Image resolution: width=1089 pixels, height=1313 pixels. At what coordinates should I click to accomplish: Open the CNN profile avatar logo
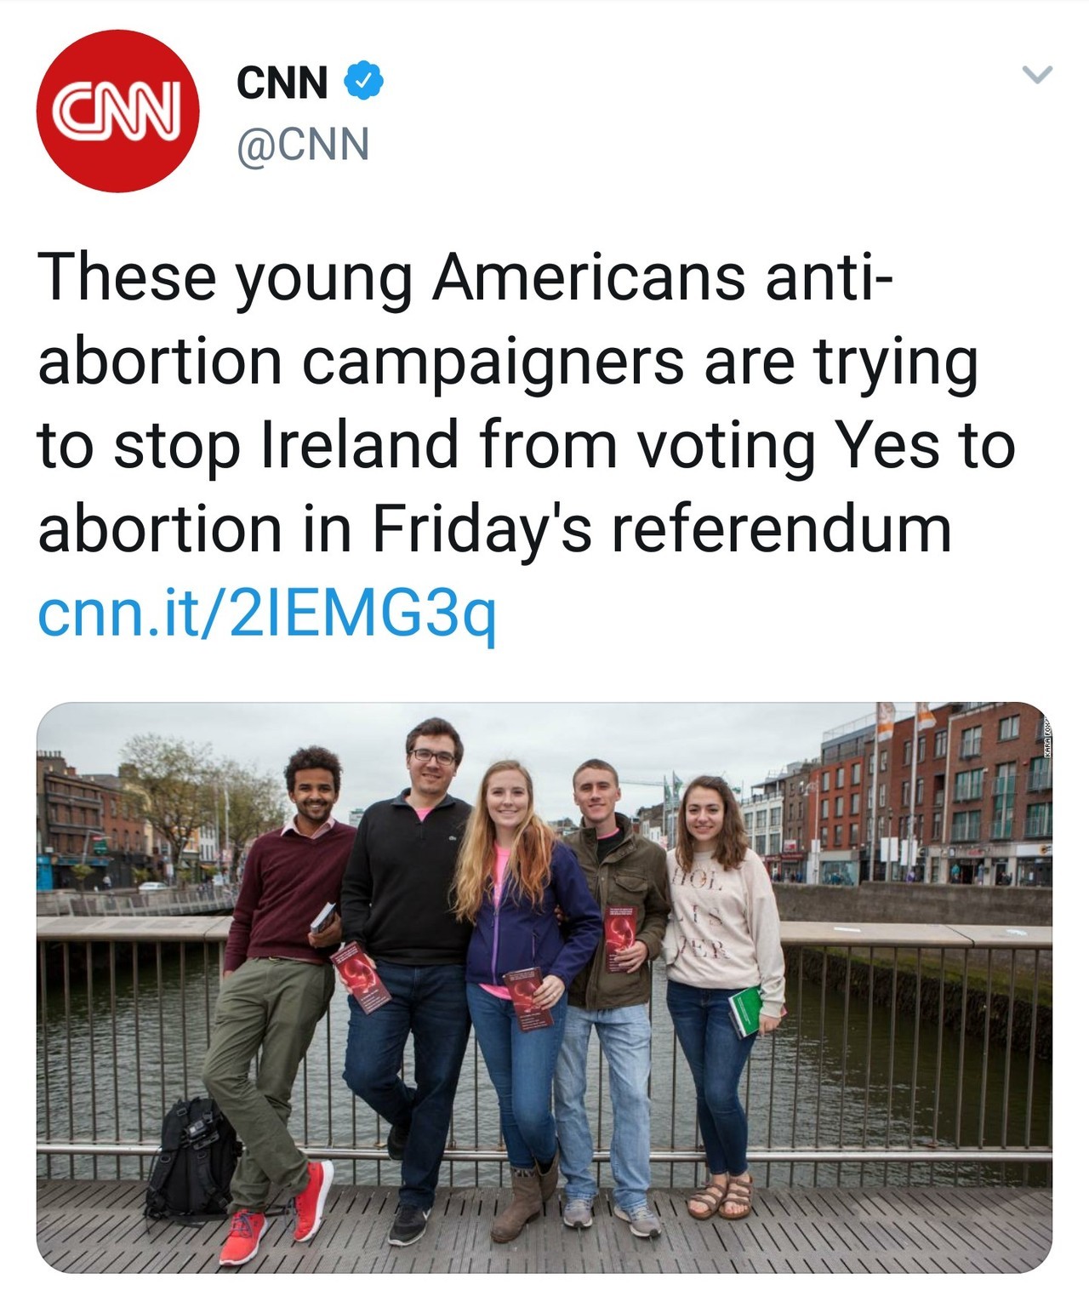(117, 111)
